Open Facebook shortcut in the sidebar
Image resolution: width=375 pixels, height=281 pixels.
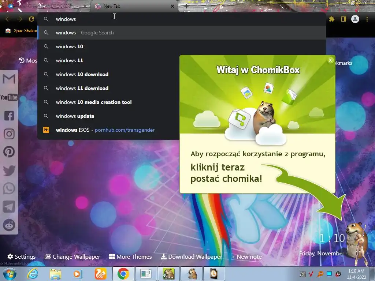point(9,116)
